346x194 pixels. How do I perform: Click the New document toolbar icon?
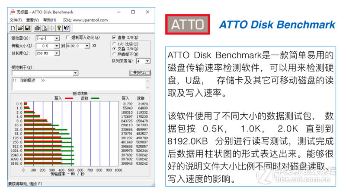pos(13,28)
